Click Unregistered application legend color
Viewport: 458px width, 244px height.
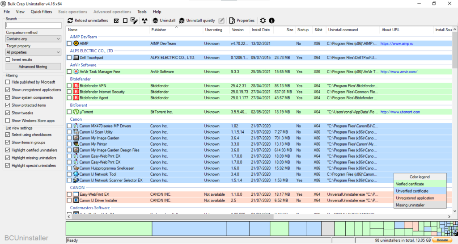[420, 198]
